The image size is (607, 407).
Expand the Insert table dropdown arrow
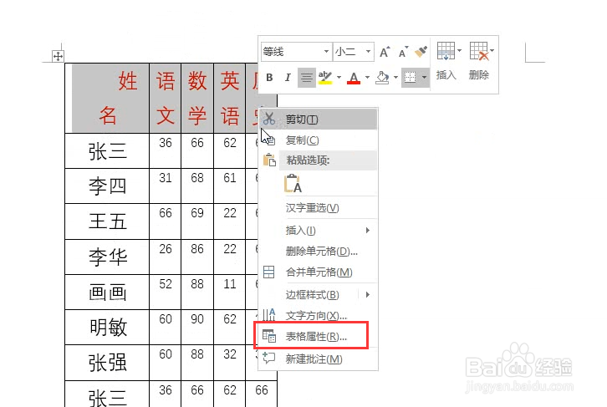[x=459, y=51]
